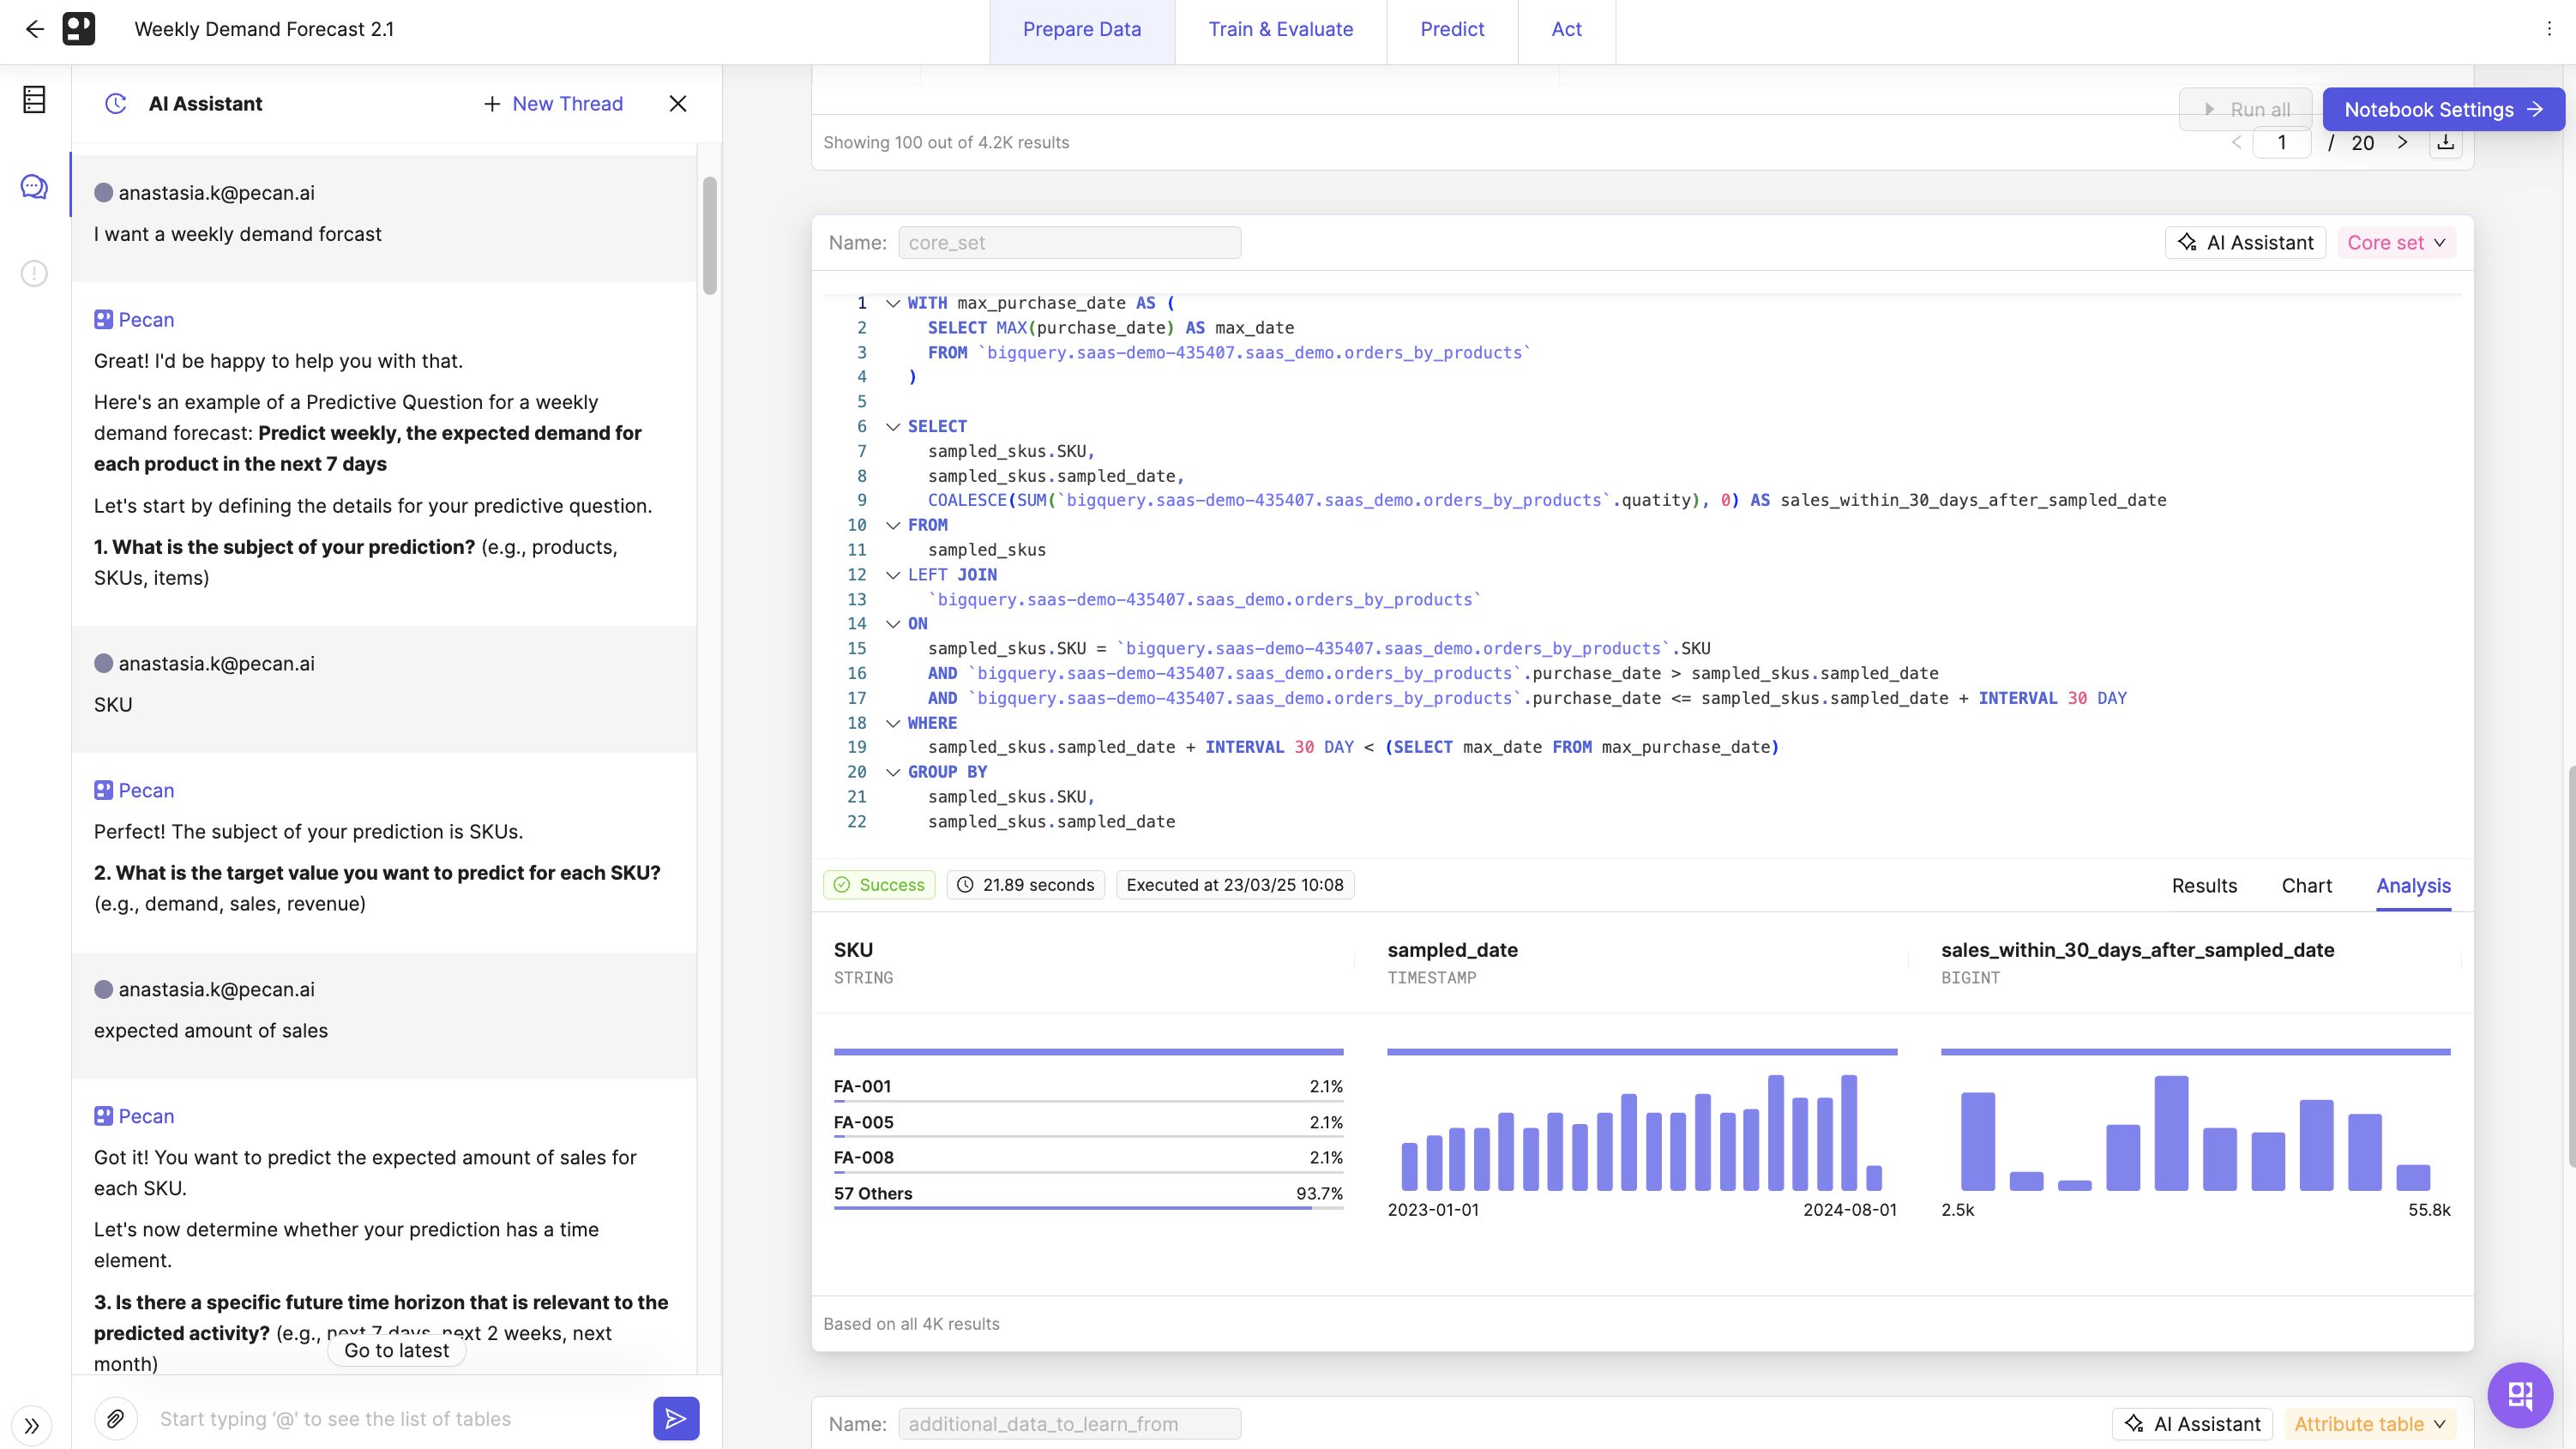
Task: Click the alert info sidebar icon
Action: pyautogui.click(x=34, y=273)
